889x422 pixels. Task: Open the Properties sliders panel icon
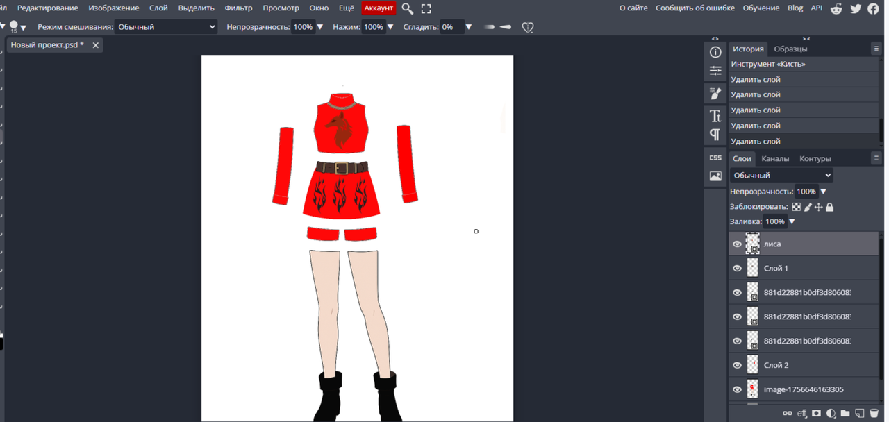click(x=715, y=71)
